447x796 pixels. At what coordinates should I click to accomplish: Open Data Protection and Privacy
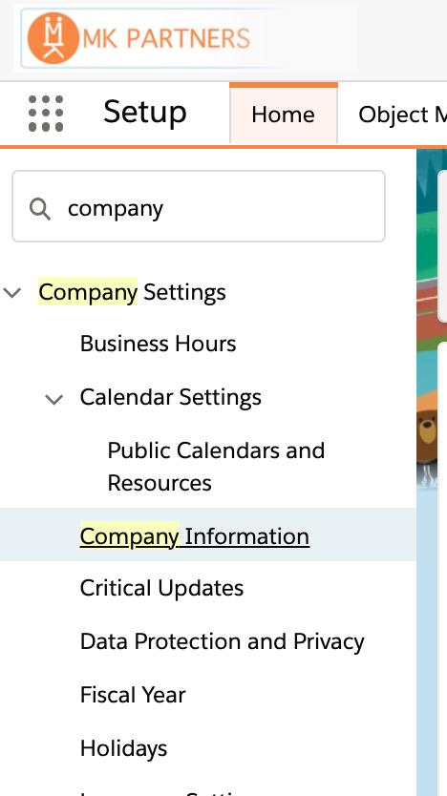[222, 641]
